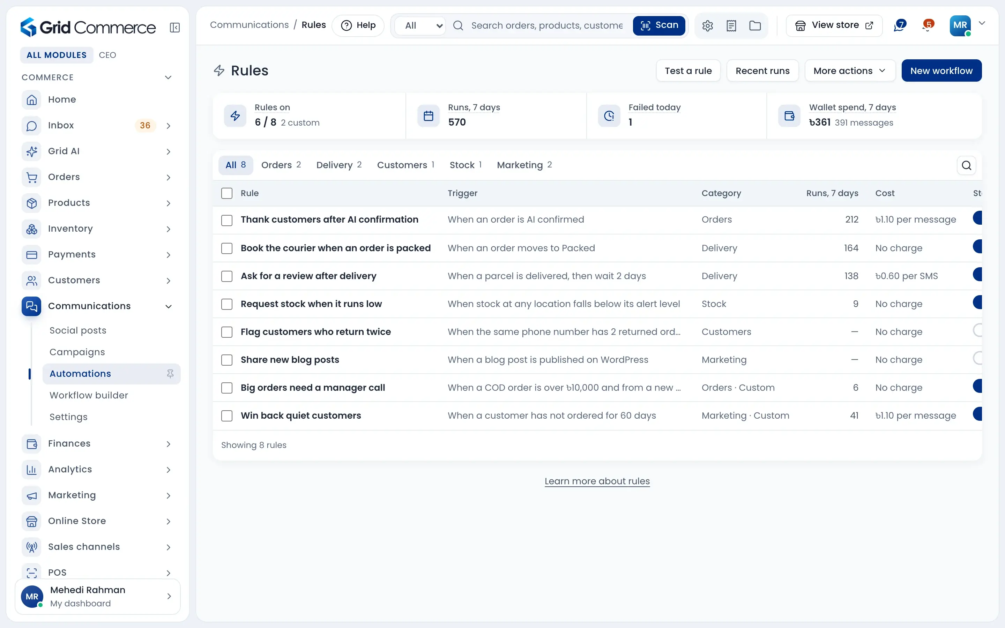Open the account menu chevron beside MR
The width and height of the screenshot is (1005, 628).
tap(982, 23)
